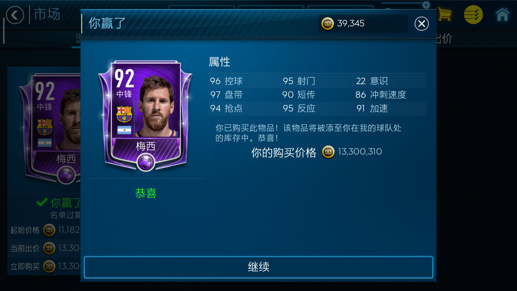
Task: Tap the purple ball emblem under 梅西
Action: click(146, 162)
